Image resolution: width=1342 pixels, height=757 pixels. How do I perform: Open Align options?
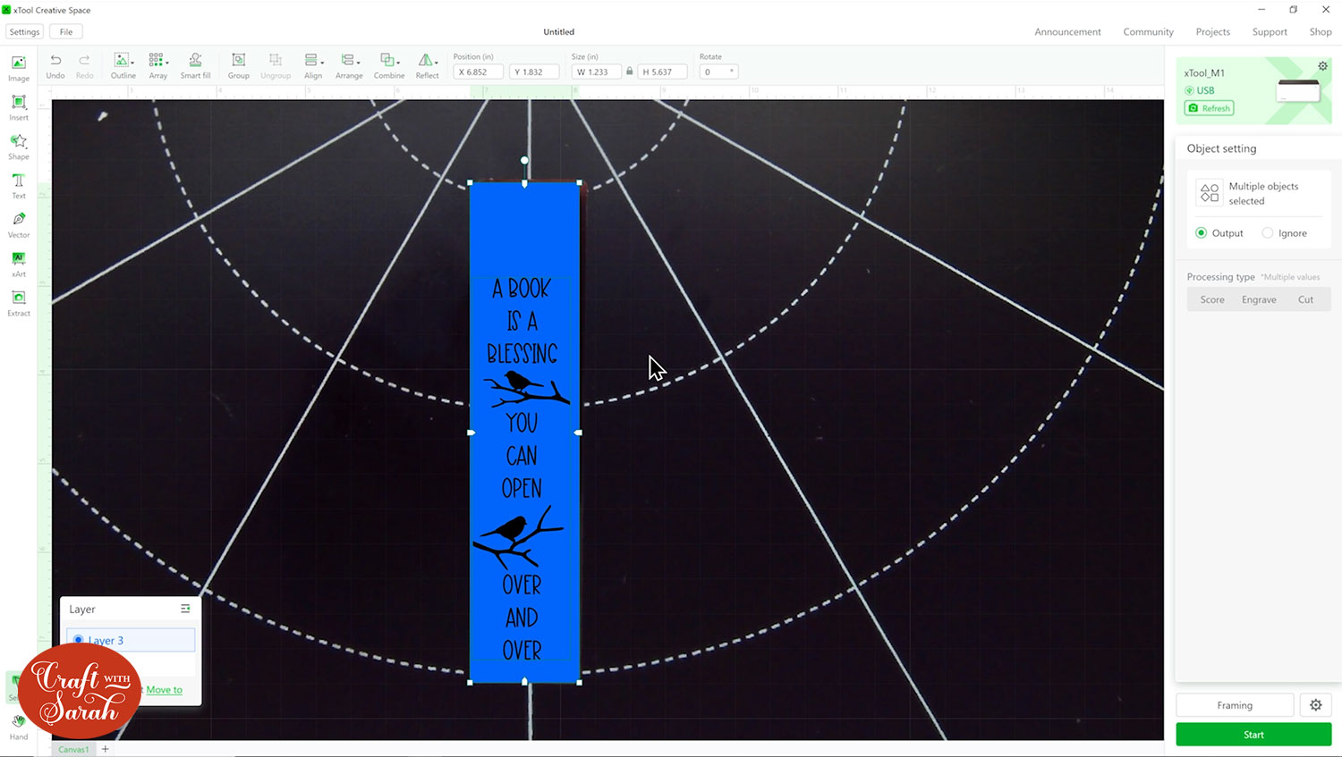312,65
